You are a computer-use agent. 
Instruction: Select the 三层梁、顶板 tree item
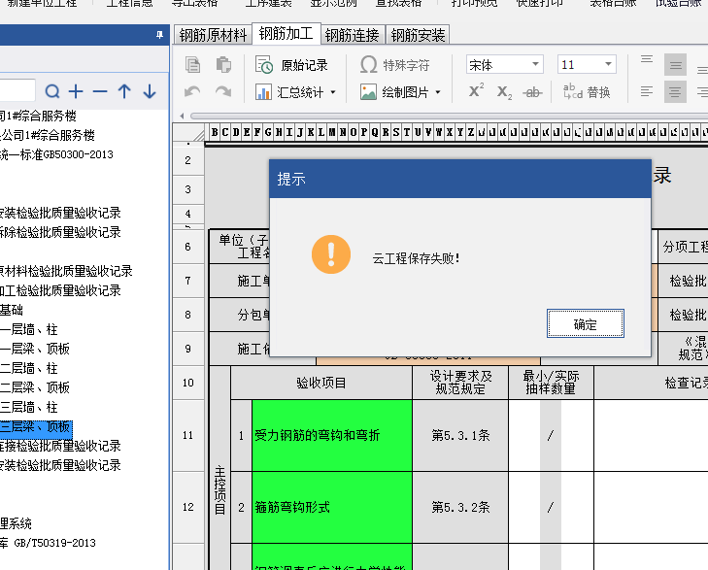35,426
